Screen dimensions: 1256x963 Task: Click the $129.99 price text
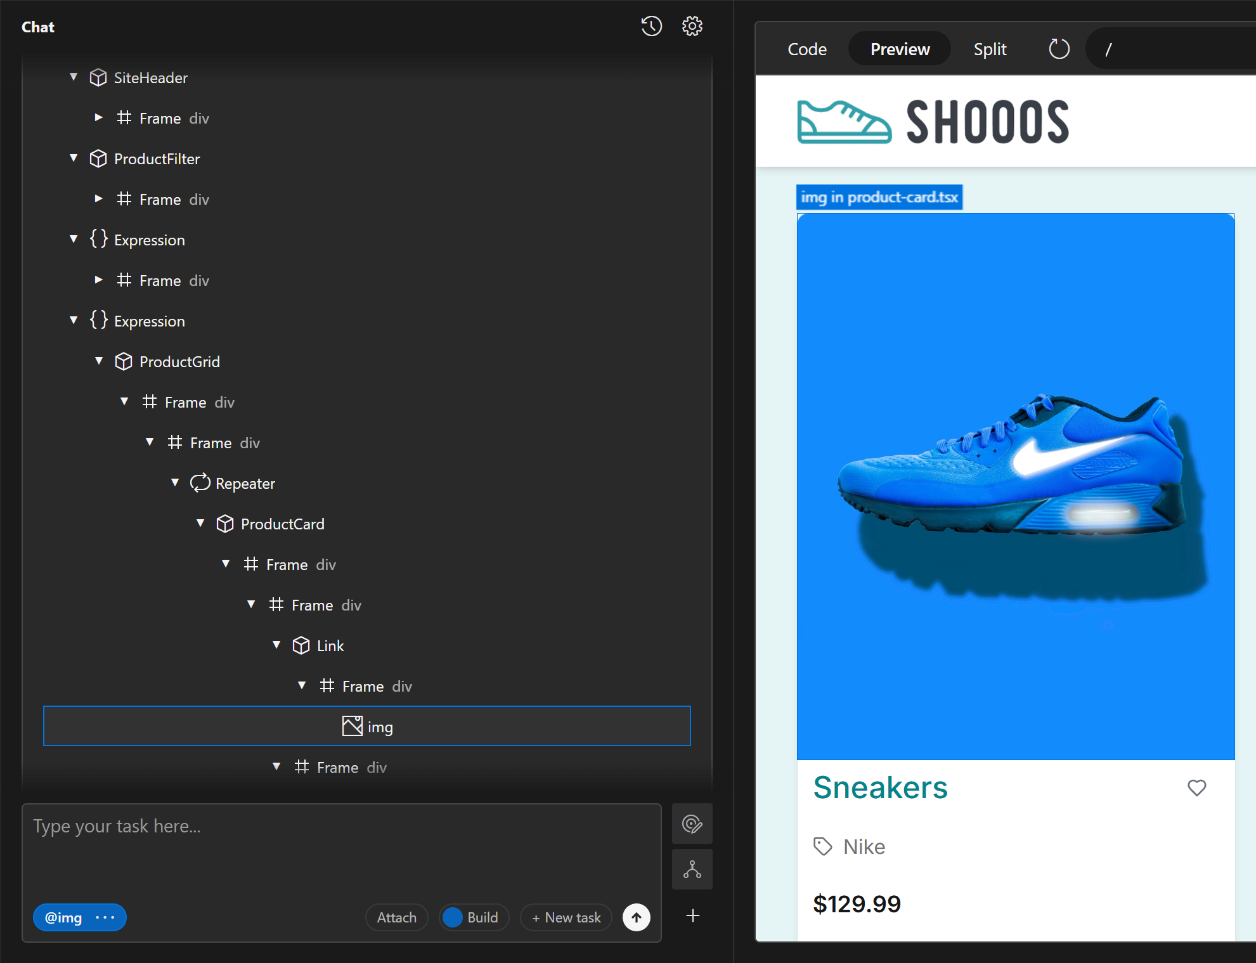(857, 904)
